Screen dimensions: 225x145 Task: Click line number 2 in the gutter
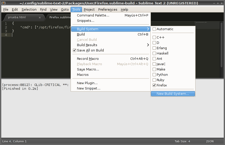pos(6,27)
